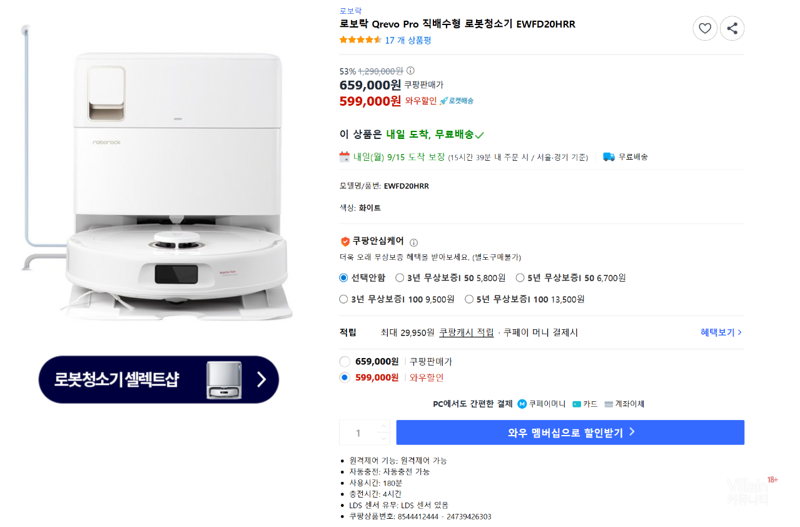Select the 선택안함 warranty option
Viewport: 800px width, 527px height.
point(343,278)
